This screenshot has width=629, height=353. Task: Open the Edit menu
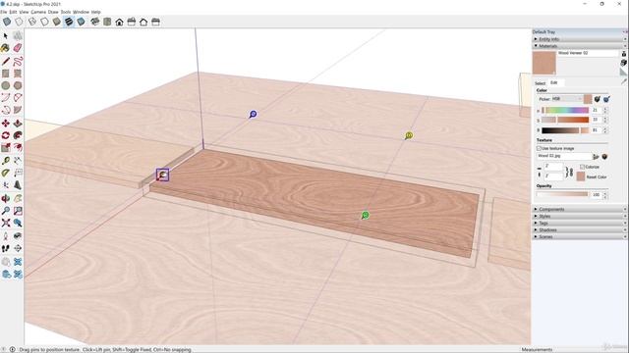point(13,12)
